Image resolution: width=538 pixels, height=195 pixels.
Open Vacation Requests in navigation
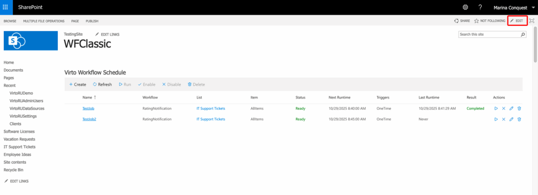[x=19, y=139]
